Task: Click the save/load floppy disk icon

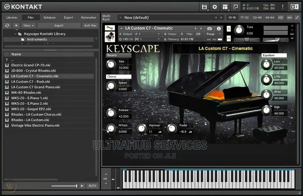Action: [x=204, y=7]
